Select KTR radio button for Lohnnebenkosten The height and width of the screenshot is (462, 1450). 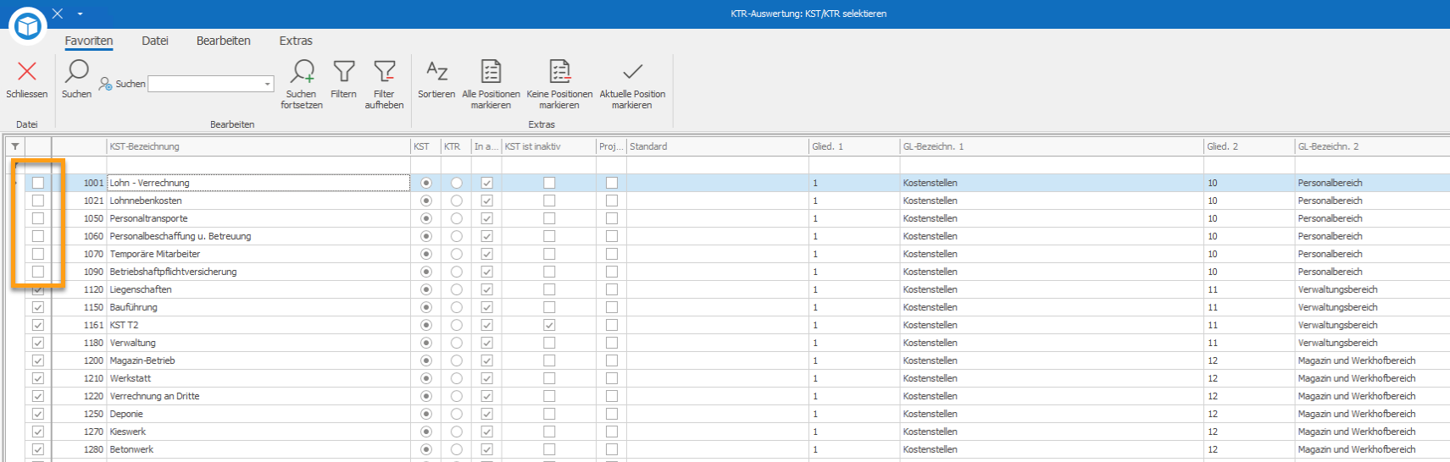coord(456,201)
